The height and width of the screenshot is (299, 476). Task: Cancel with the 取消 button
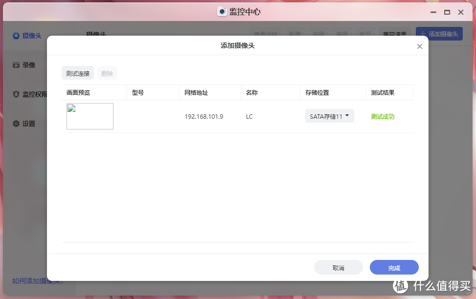pos(338,268)
